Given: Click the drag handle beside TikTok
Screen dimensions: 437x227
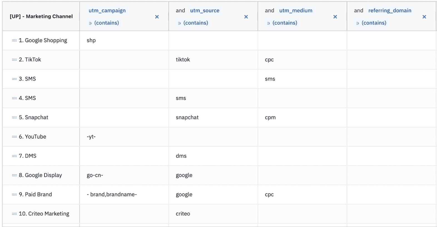Looking at the screenshot, I should pyautogui.click(x=14, y=60).
